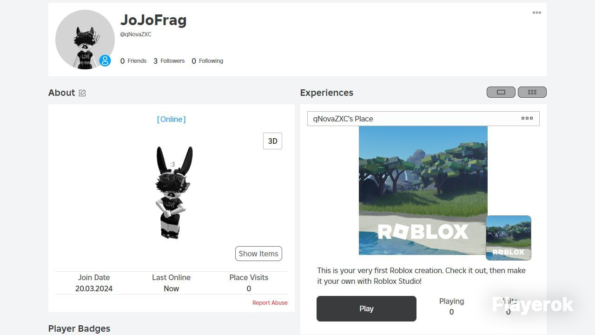This screenshot has width=595, height=335.
Task: View the 0 Following list
Action: 207,61
